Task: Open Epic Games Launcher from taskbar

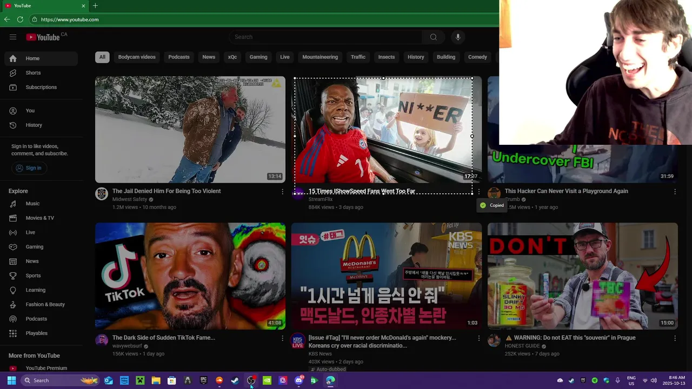Action: tap(203, 380)
